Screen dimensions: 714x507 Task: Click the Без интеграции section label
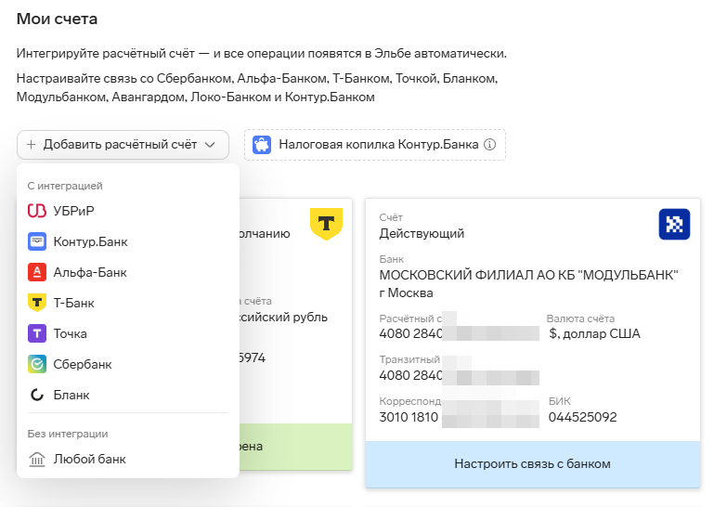(x=68, y=434)
